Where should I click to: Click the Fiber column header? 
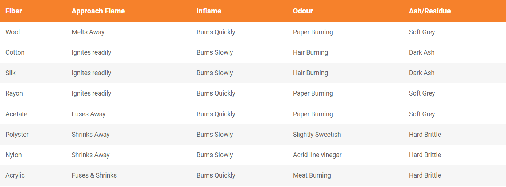pyautogui.click(x=14, y=11)
